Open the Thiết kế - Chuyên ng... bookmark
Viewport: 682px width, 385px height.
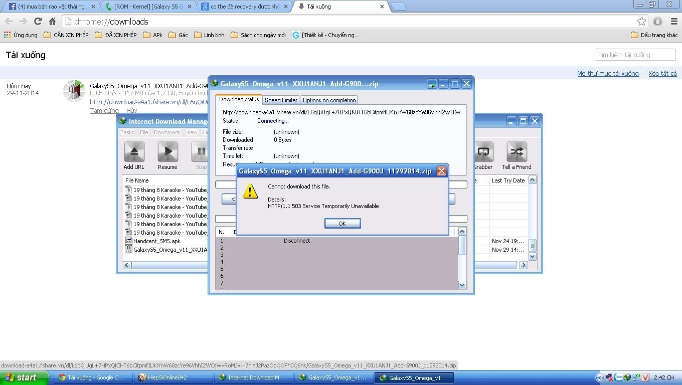click(x=325, y=35)
